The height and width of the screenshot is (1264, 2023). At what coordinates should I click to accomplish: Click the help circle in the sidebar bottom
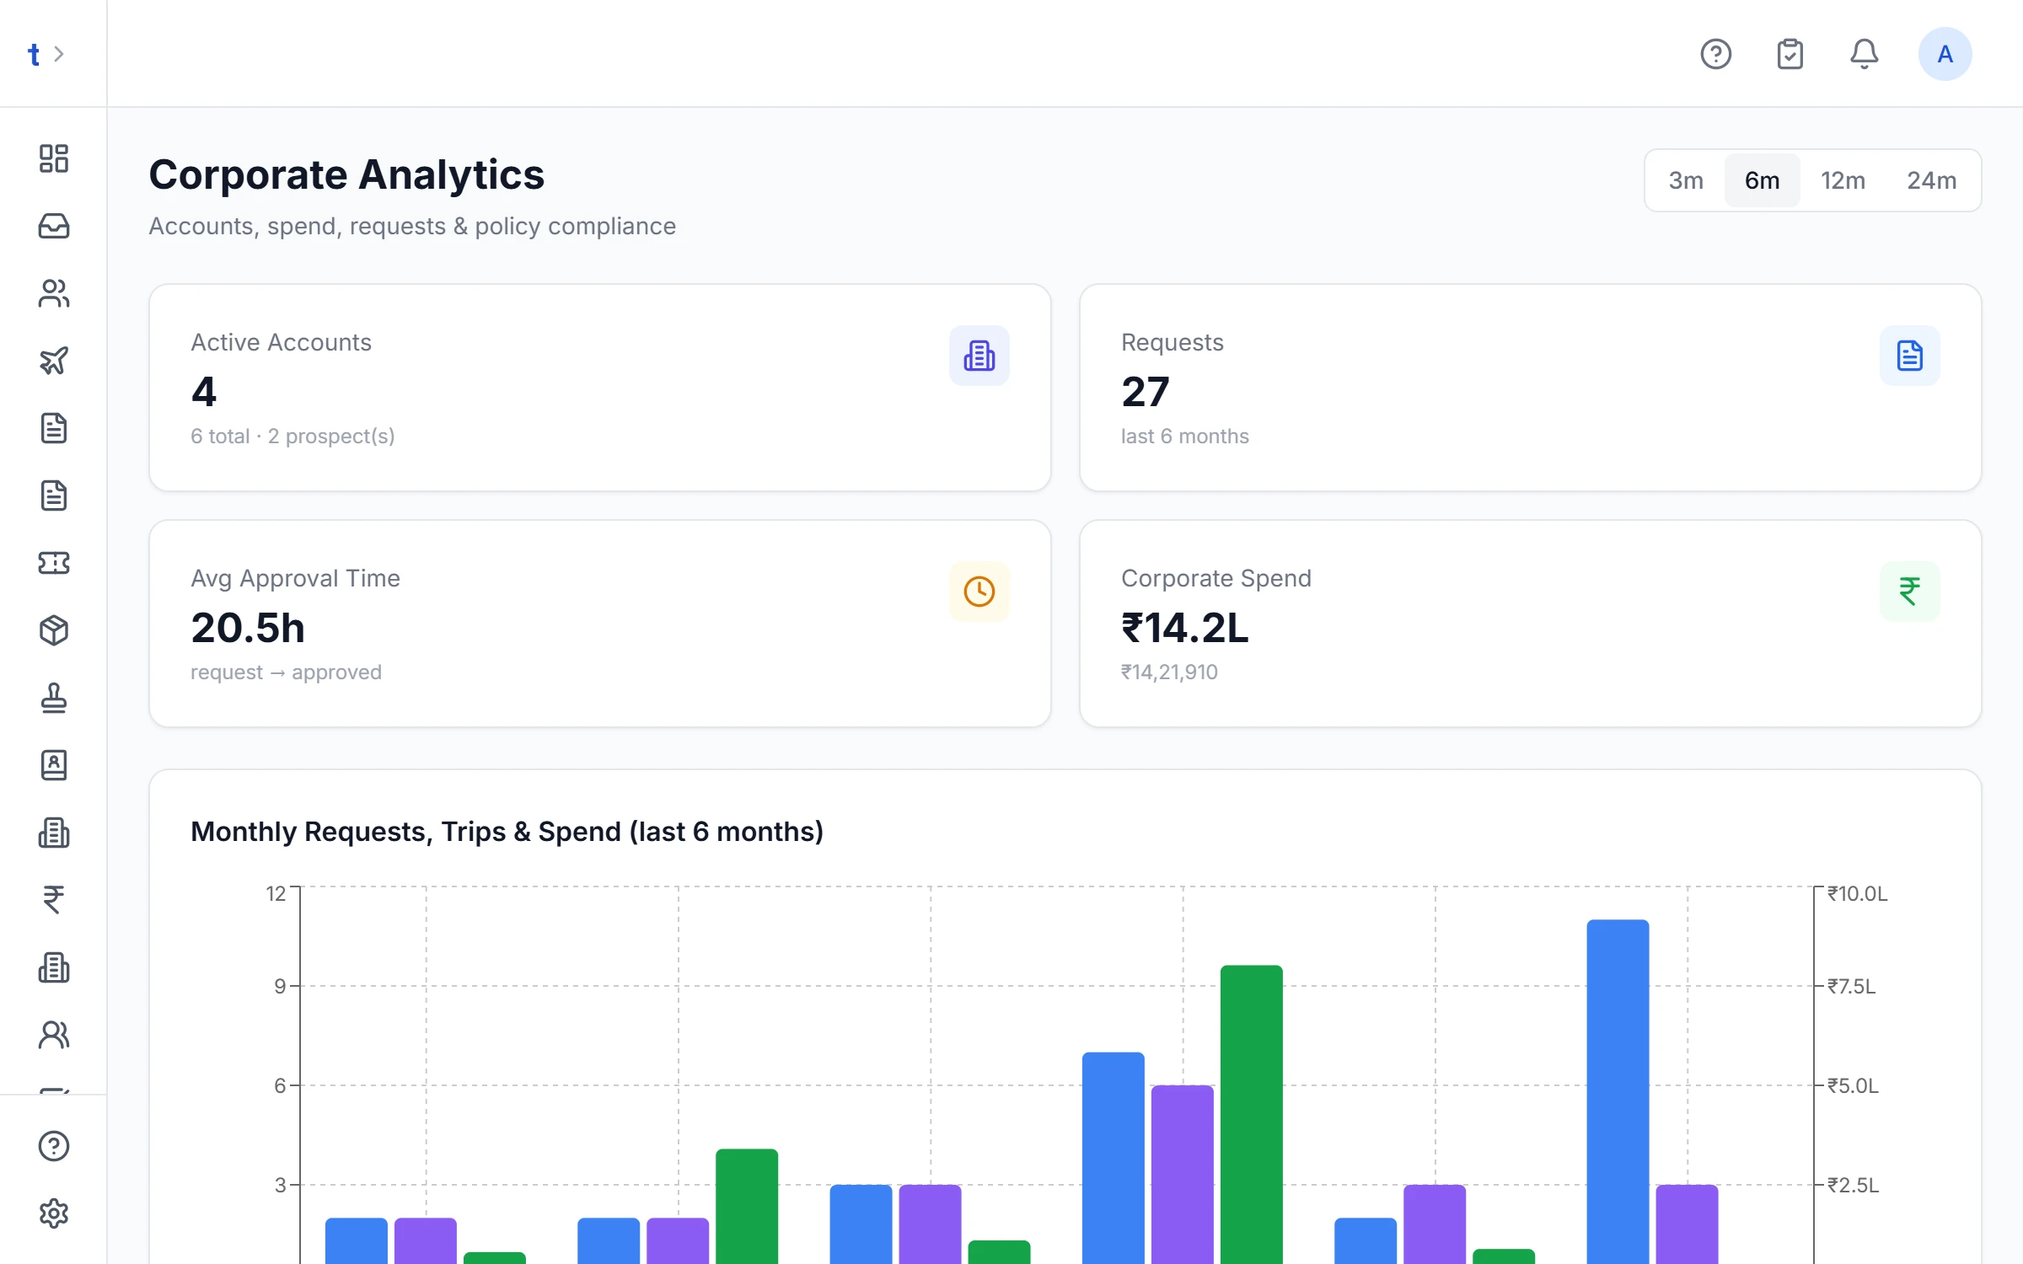click(54, 1146)
